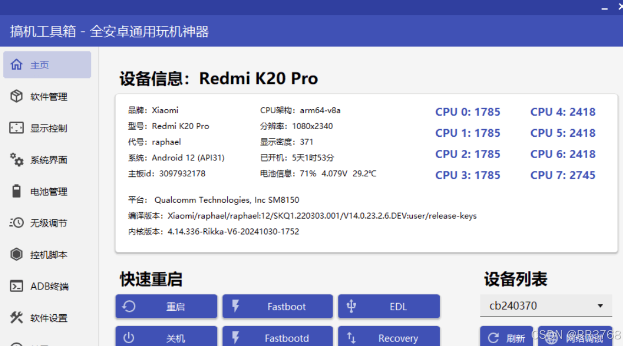Click the tools icon for 软件设置

(17, 317)
